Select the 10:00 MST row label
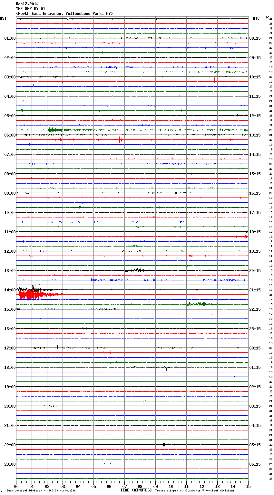 coord(10,213)
